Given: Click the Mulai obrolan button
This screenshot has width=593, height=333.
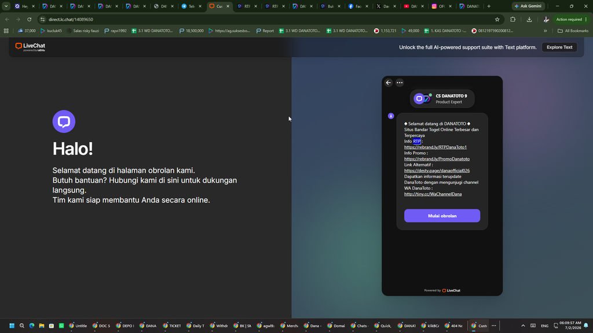Looking at the screenshot, I should click(442, 216).
